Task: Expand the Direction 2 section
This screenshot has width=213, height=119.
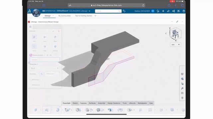Action: (35, 80)
